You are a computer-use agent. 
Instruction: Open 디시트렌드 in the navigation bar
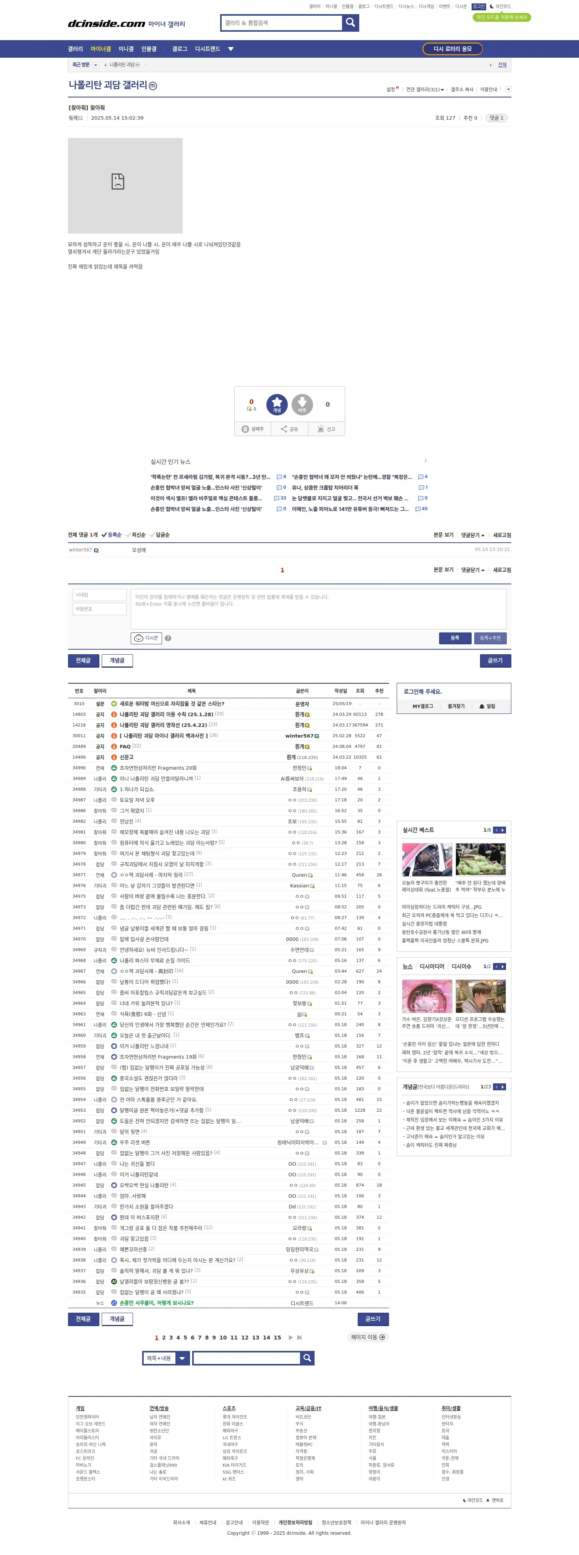207,49
